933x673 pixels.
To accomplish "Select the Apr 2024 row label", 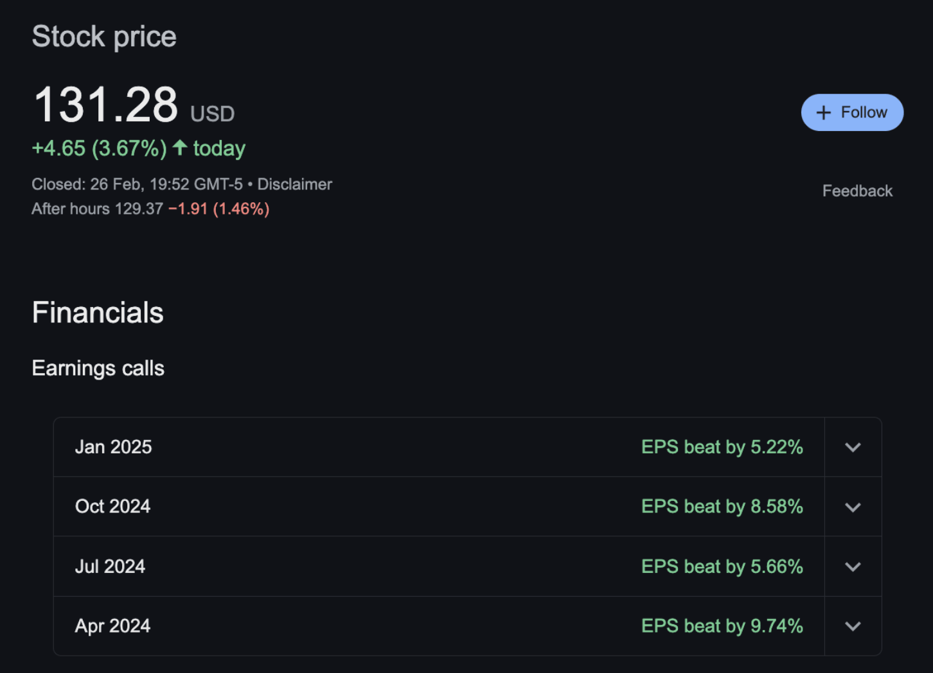I will 113,626.
